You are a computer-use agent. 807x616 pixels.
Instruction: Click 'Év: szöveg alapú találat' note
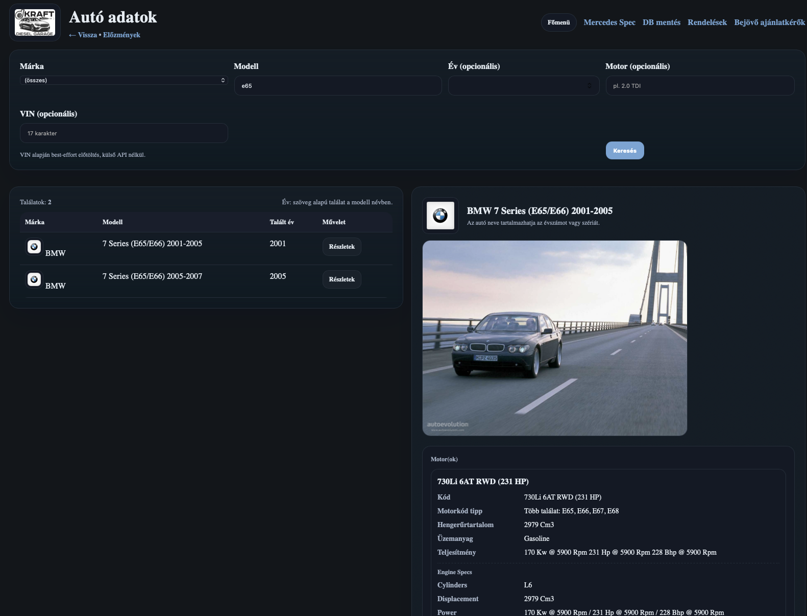[x=337, y=202]
